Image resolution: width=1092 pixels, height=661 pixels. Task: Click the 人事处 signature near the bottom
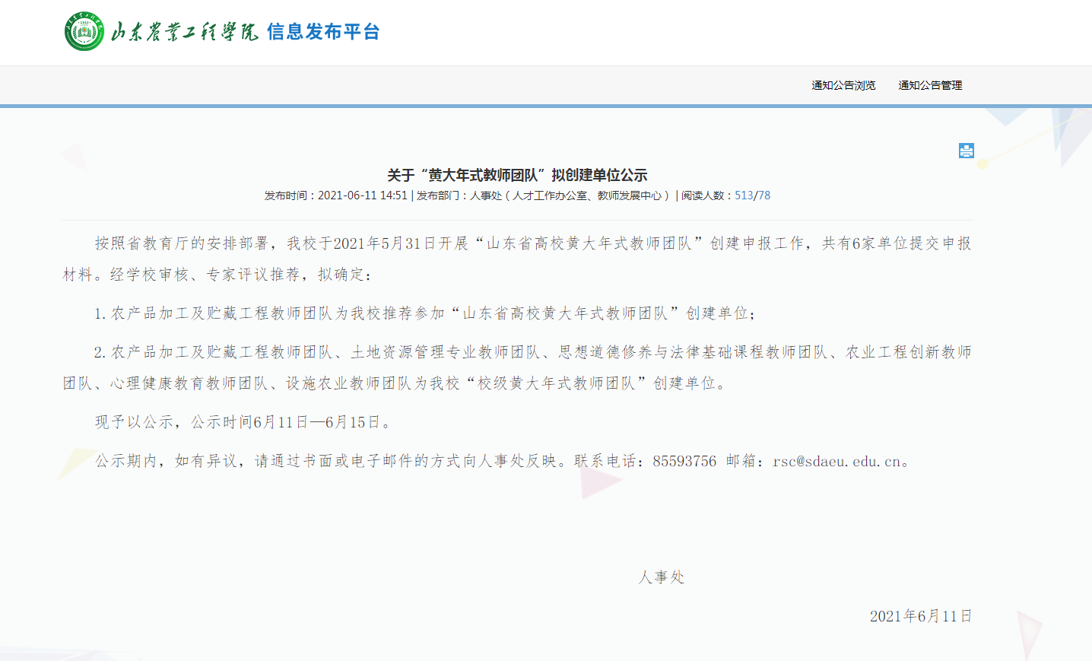pyautogui.click(x=662, y=577)
